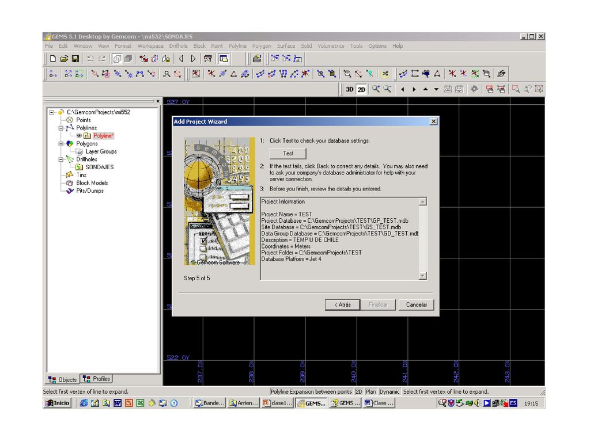Switch to the Objects tab
This screenshot has width=590, height=442.
click(63, 380)
